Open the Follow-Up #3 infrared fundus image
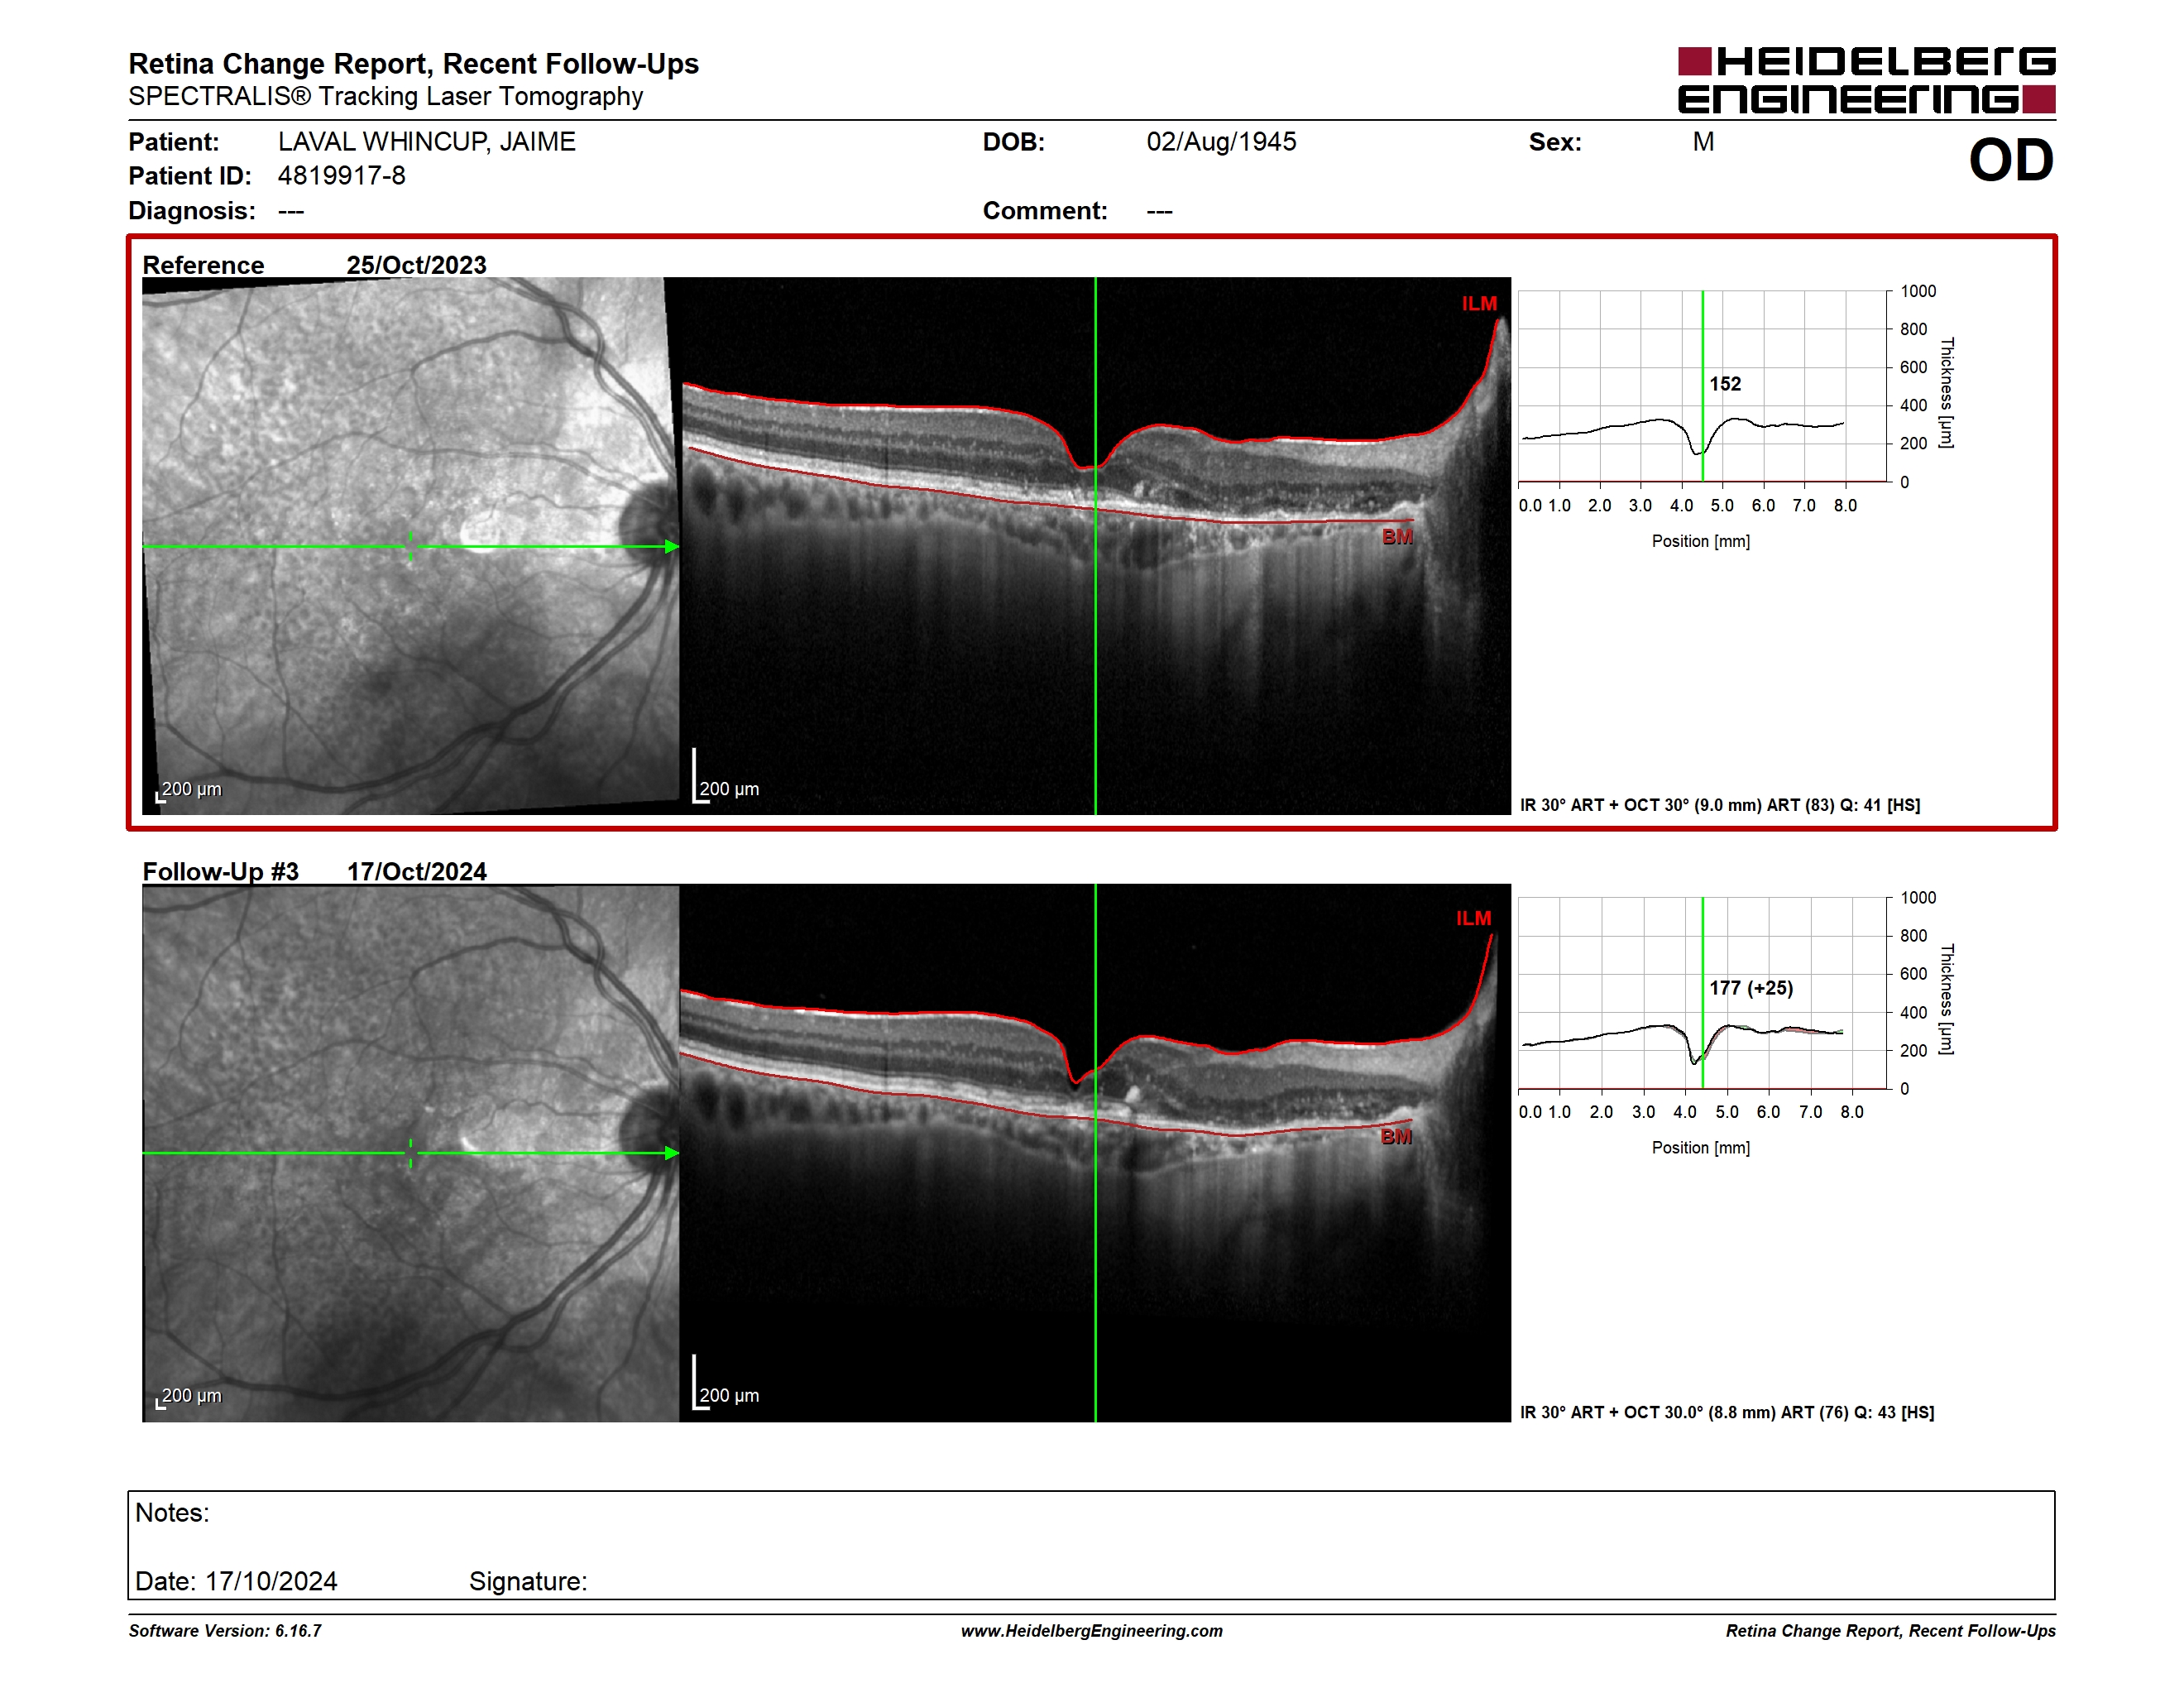2184x1688 pixels. click(411, 1153)
